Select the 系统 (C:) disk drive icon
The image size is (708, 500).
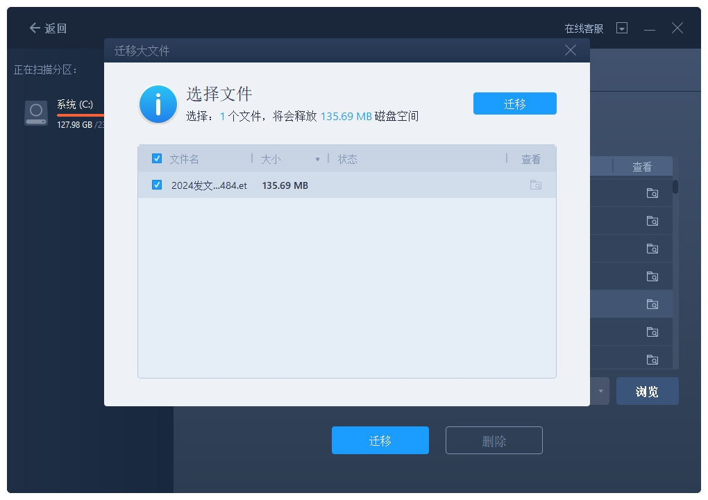(36, 112)
